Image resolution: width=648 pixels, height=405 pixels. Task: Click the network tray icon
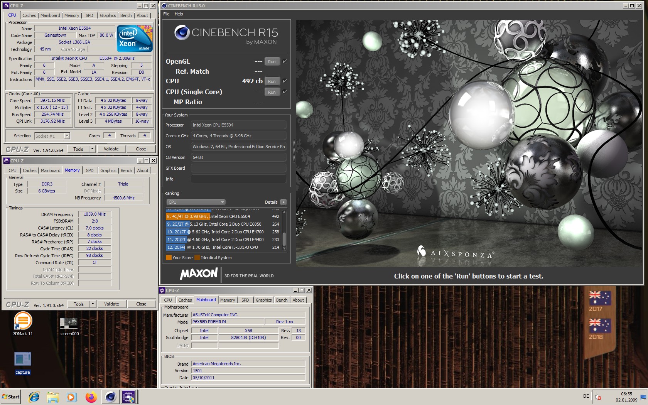pos(643,397)
